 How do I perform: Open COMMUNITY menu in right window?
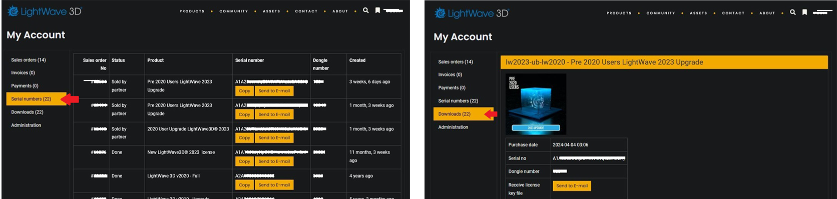pos(661,13)
